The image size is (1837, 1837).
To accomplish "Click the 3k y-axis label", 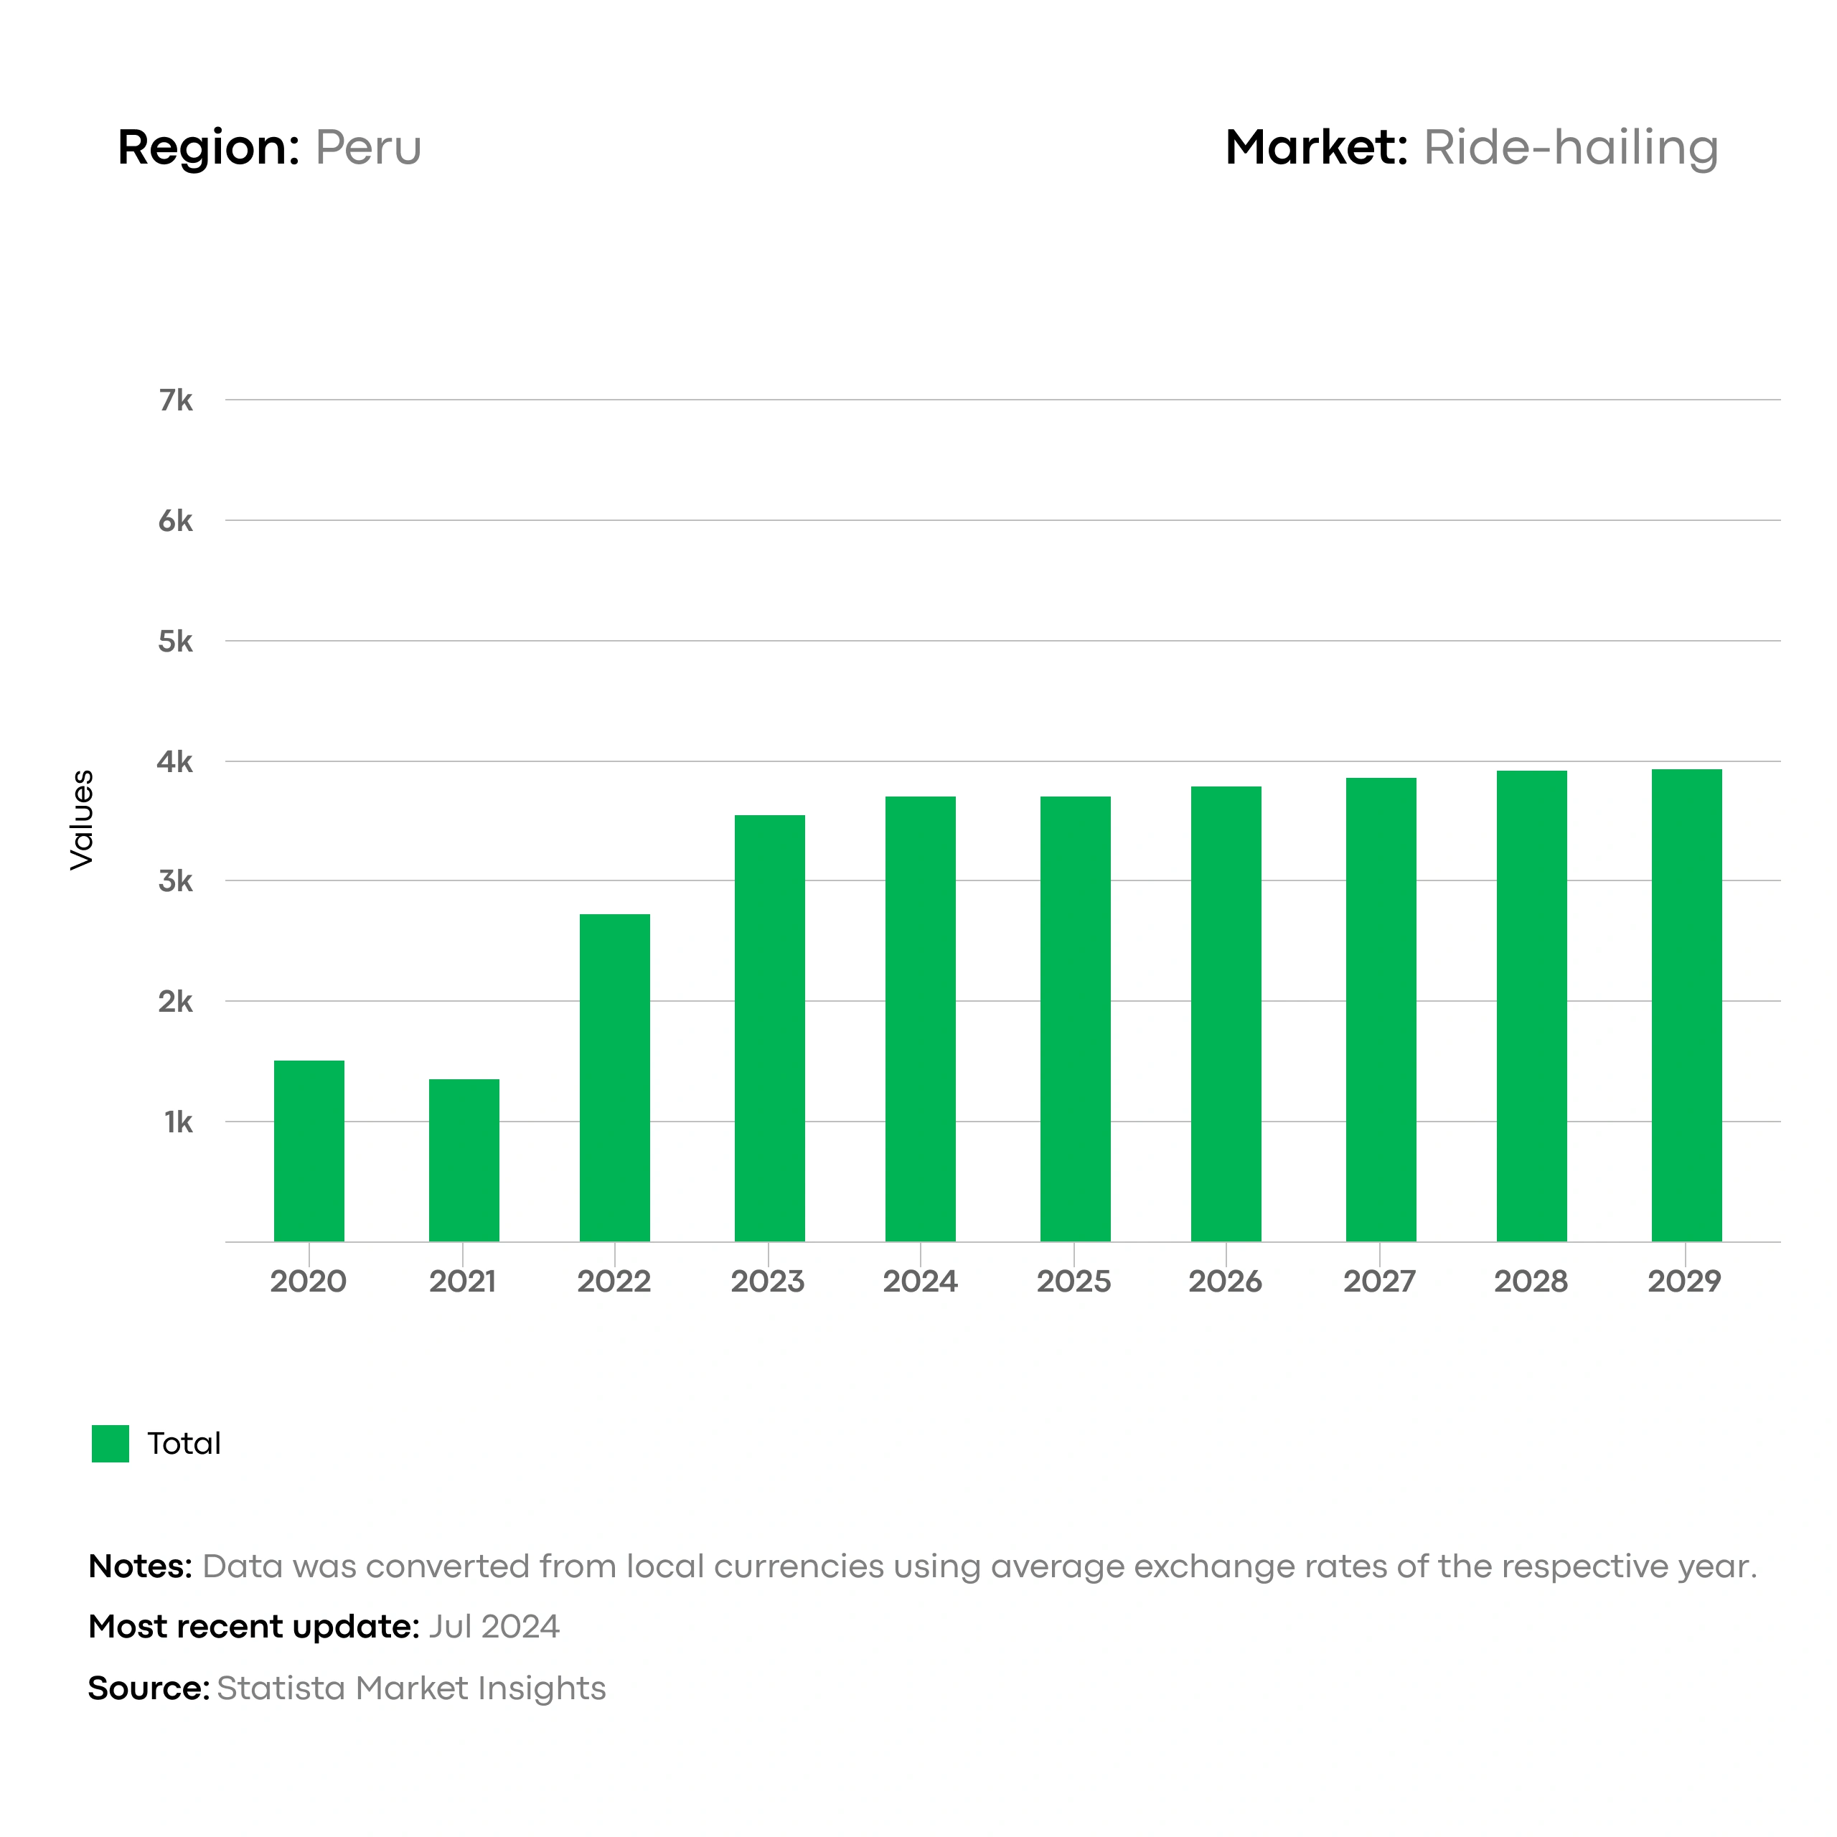I will tap(176, 881).
